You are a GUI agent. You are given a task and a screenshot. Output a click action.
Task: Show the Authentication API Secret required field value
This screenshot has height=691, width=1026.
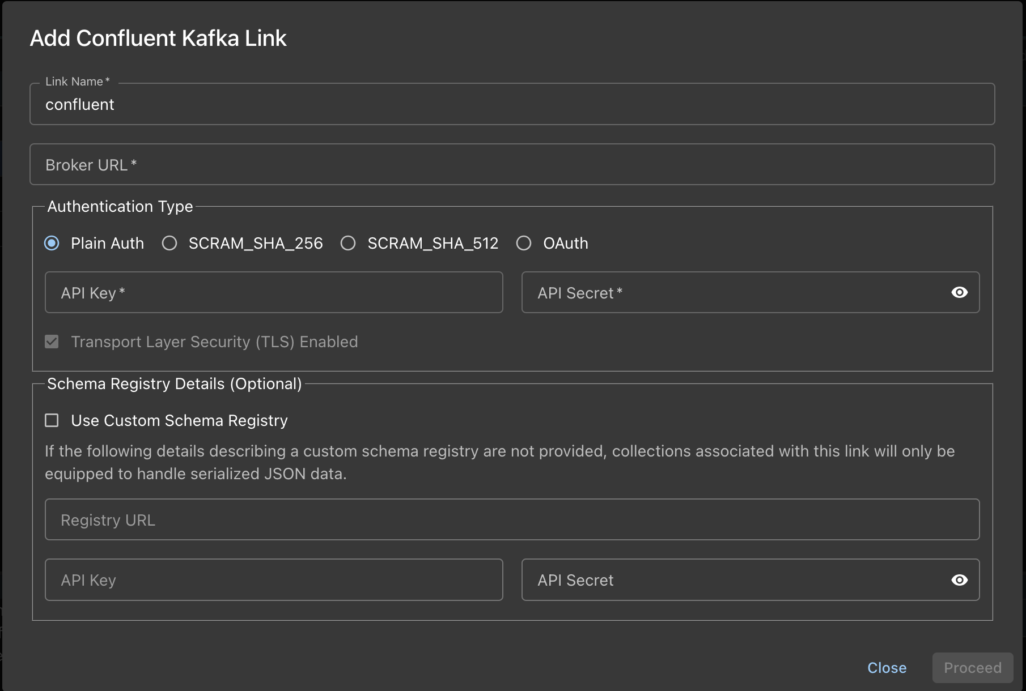[959, 292]
